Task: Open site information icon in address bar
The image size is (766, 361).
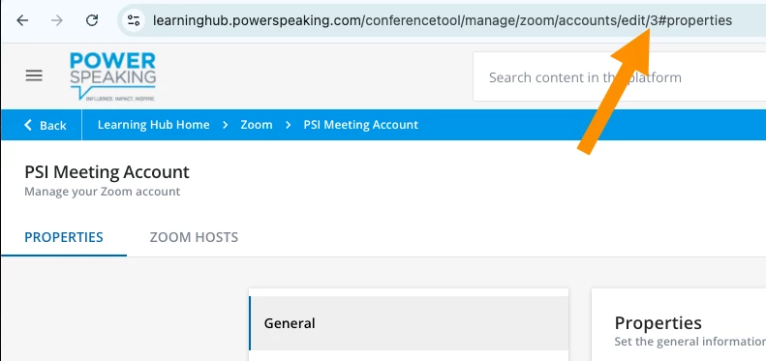Action: coord(134,20)
